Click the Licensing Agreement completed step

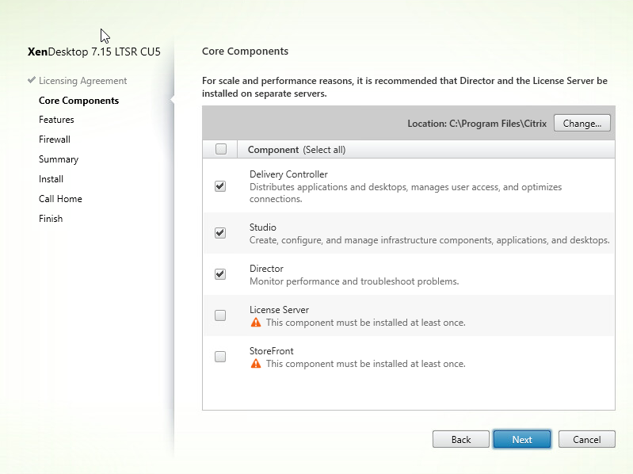pos(82,81)
